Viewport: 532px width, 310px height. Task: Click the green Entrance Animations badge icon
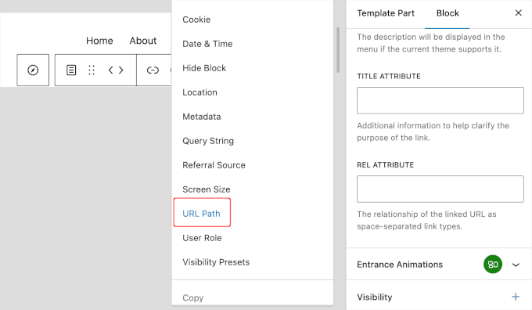pyautogui.click(x=493, y=264)
